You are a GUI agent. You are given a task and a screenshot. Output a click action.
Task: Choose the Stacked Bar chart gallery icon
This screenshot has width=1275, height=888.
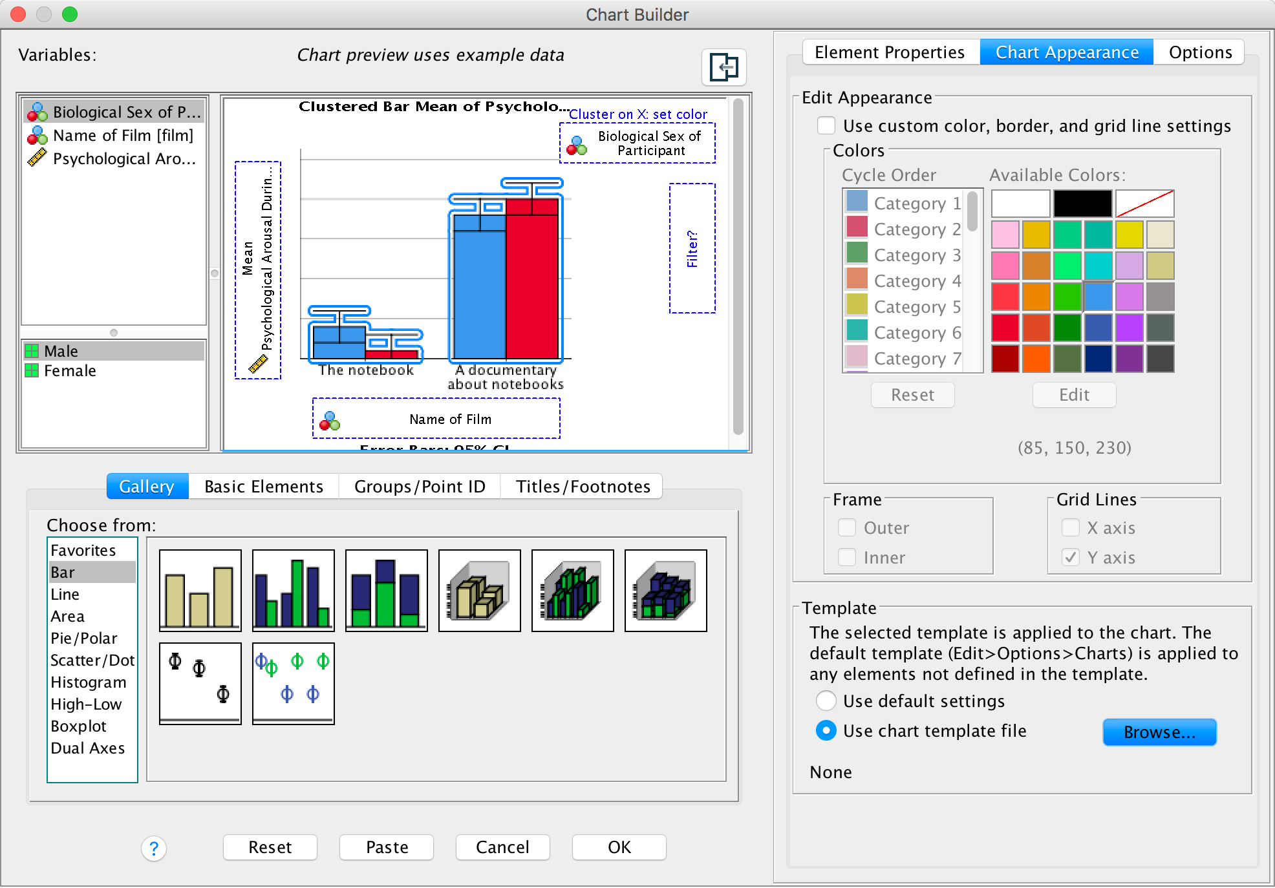tap(387, 590)
